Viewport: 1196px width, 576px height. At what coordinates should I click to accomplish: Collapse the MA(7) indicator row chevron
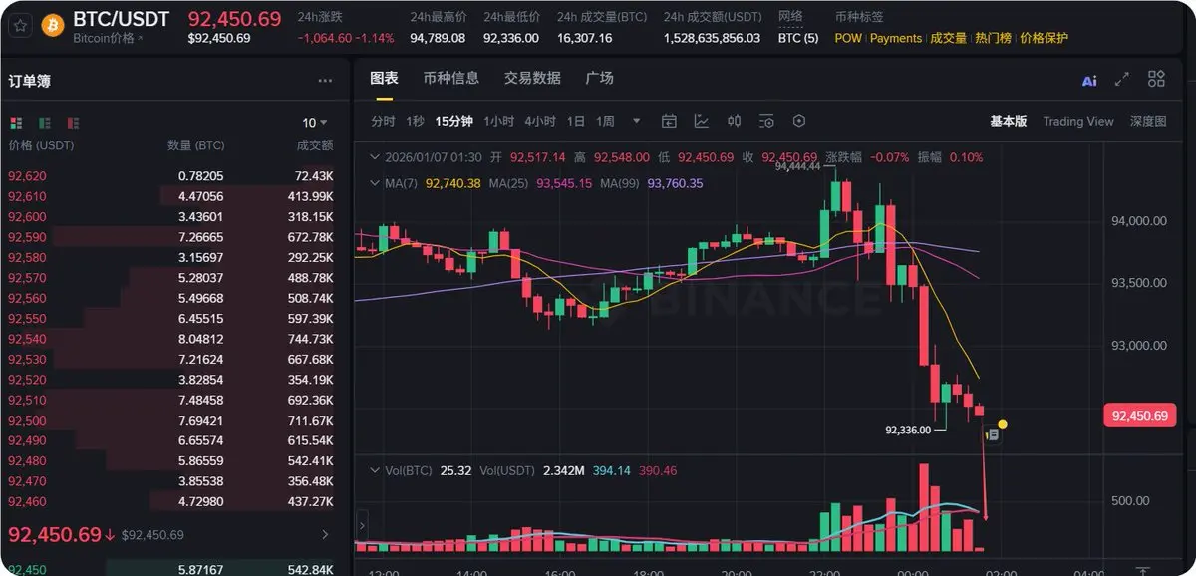(x=374, y=183)
